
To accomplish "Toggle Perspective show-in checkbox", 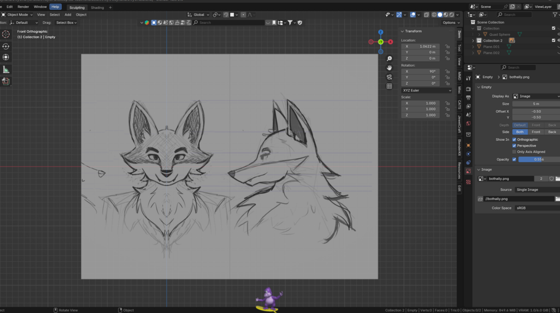I will click(x=514, y=145).
